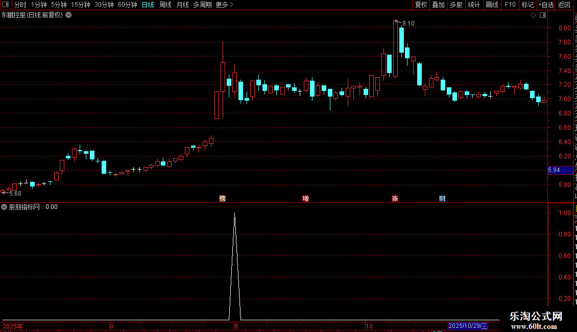Switch to 1分钟 chart period
Viewport: 577px width, 332px height.
click(x=39, y=5)
